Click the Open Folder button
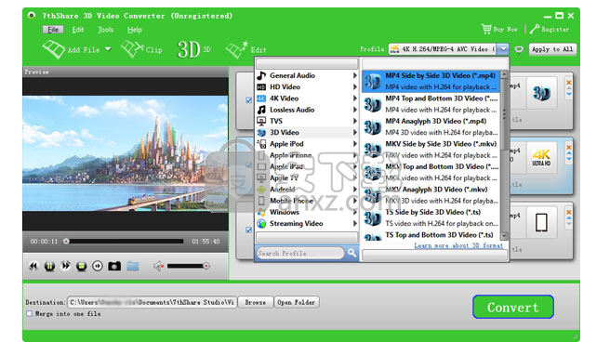Screen dimensions: 610x355 point(296,302)
